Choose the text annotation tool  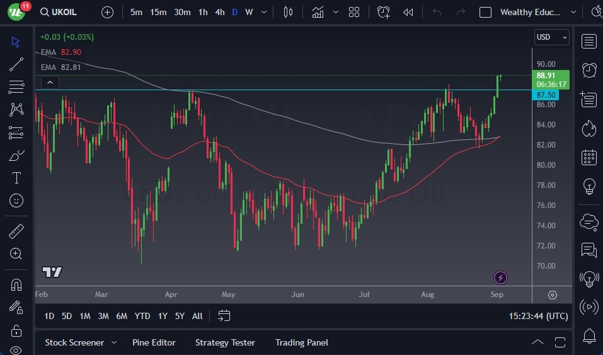[16, 178]
